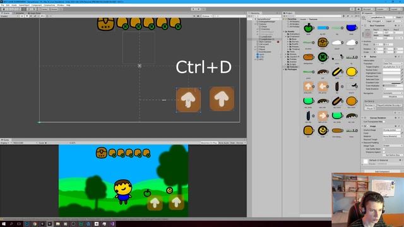Click the Pause button in Unity toolbar
This screenshot has height=227, width=404.
(198, 9)
